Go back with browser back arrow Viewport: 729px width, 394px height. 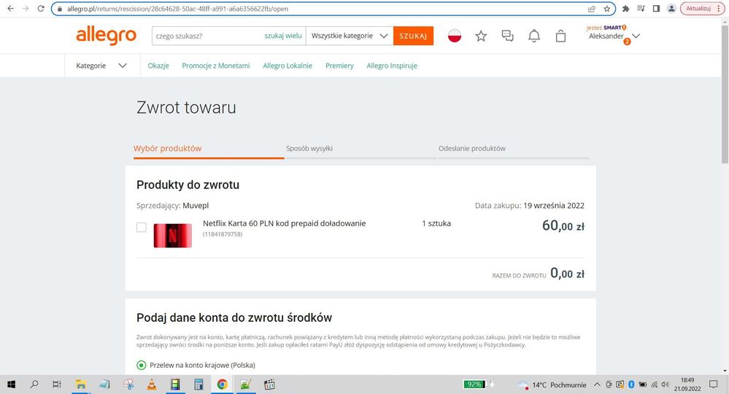tap(10, 8)
